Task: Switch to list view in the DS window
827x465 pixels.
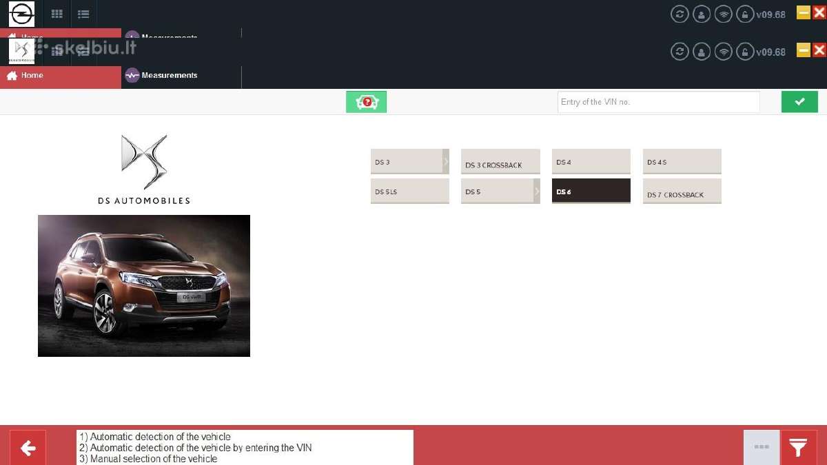Action: click(83, 51)
